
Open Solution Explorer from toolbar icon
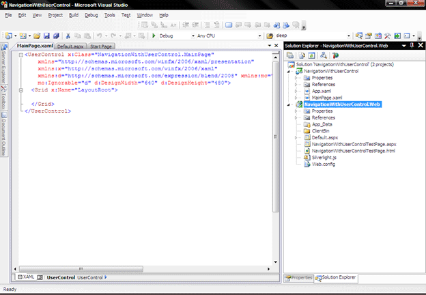tap(359, 36)
